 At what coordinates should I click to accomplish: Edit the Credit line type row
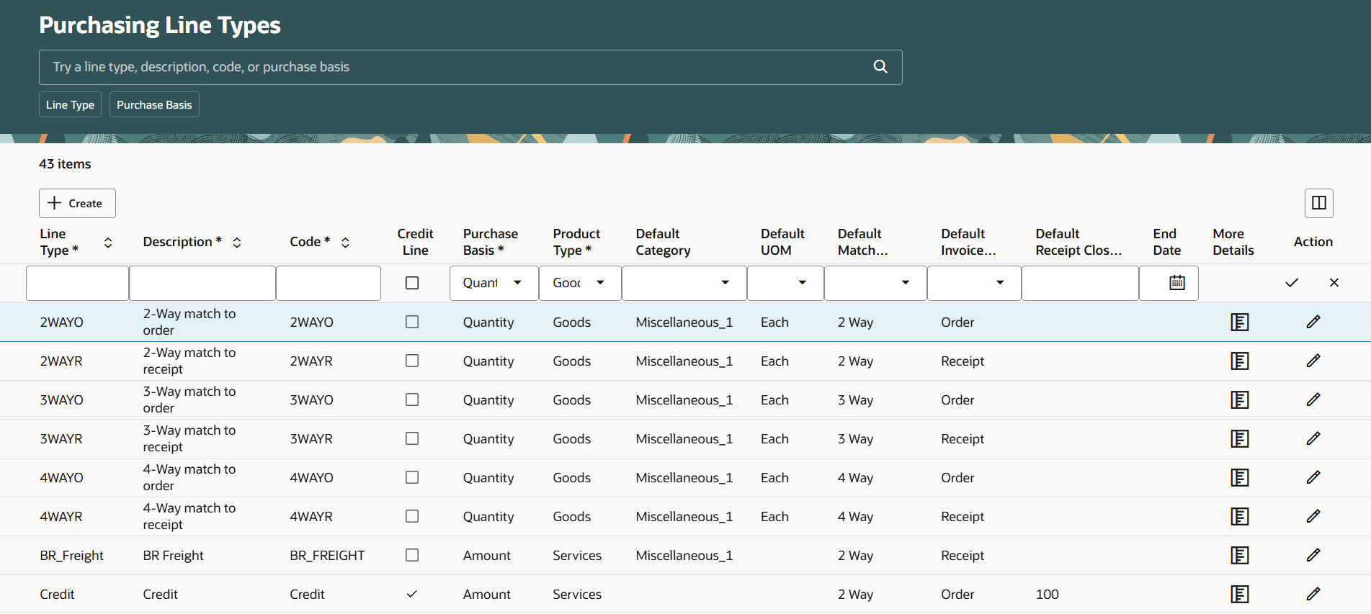1313,594
